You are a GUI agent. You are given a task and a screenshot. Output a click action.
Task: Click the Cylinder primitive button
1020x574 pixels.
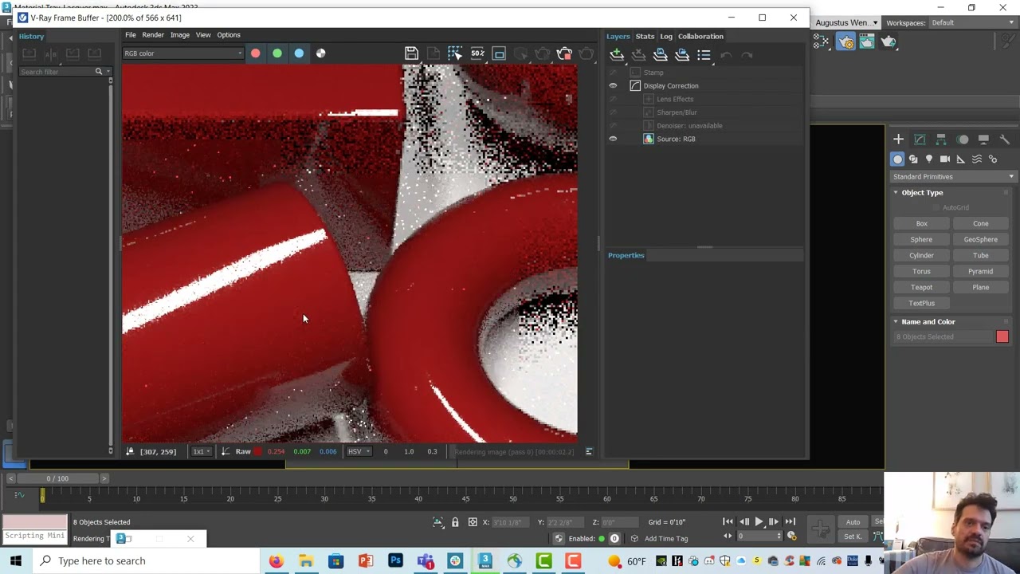click(921, 255)
